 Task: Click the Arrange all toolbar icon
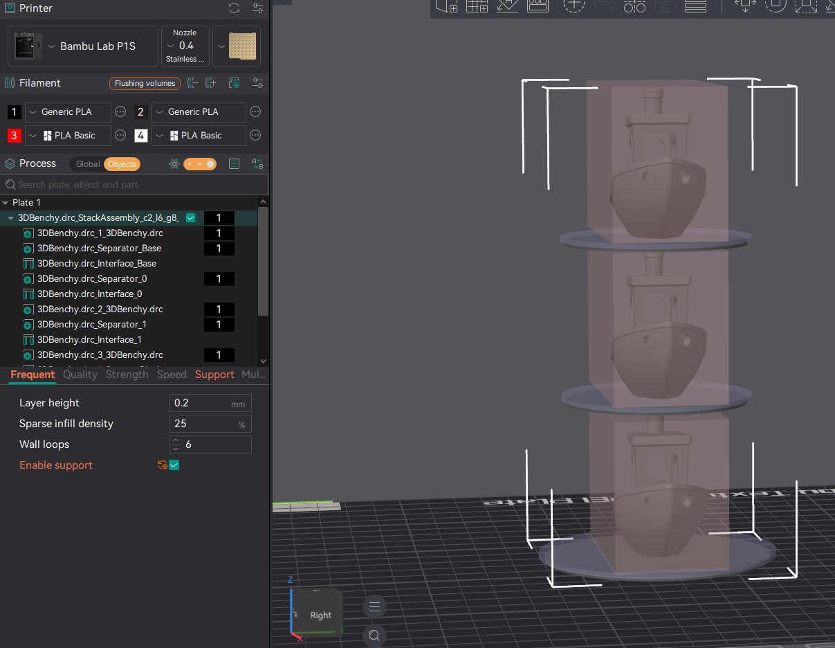point(538,6)
